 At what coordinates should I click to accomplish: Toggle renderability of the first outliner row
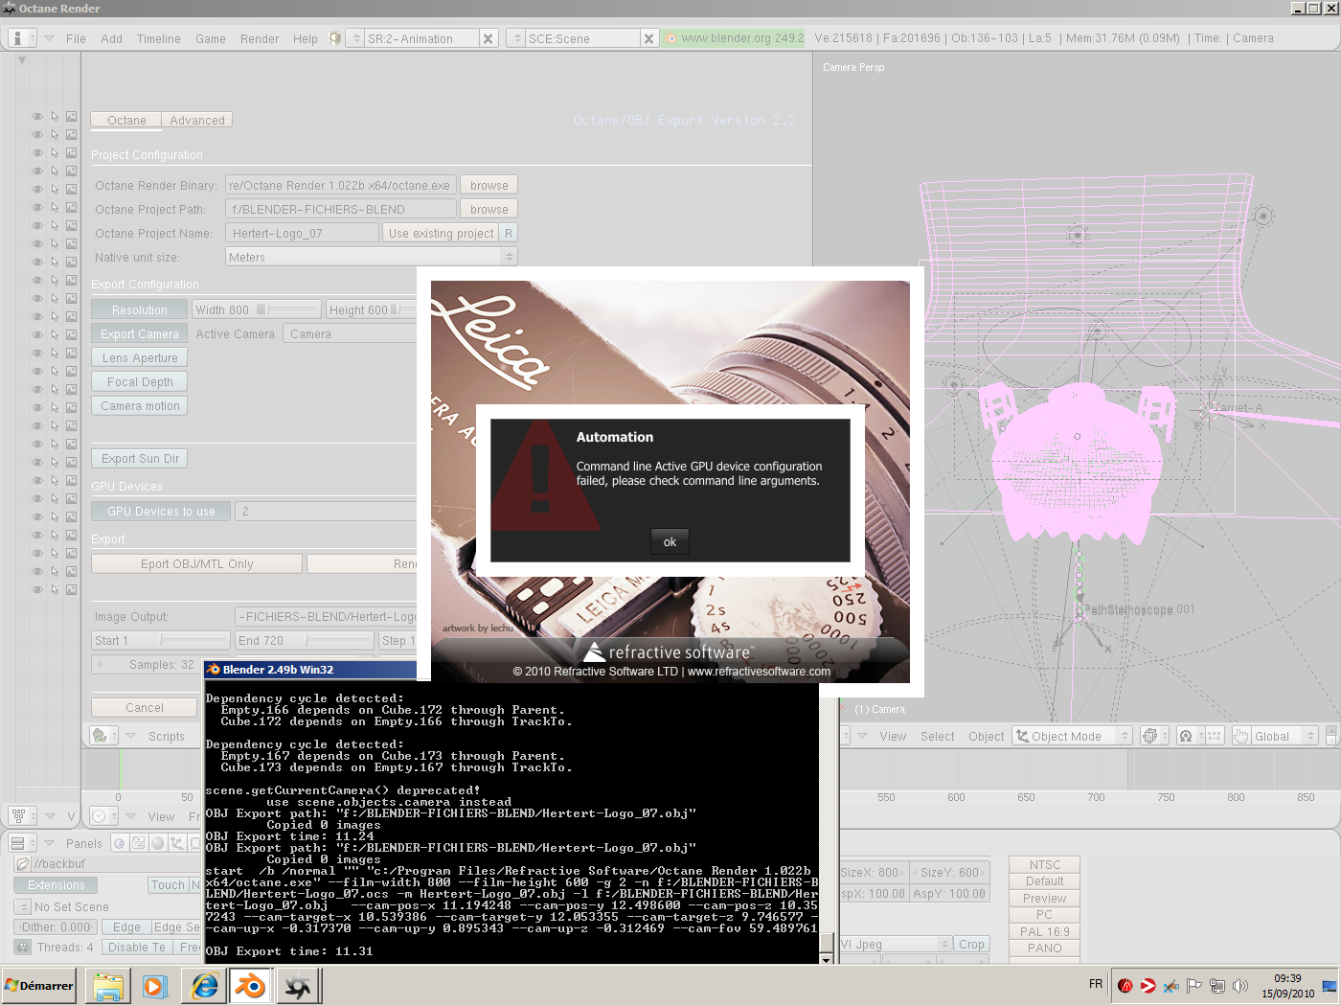click(71, 117)
